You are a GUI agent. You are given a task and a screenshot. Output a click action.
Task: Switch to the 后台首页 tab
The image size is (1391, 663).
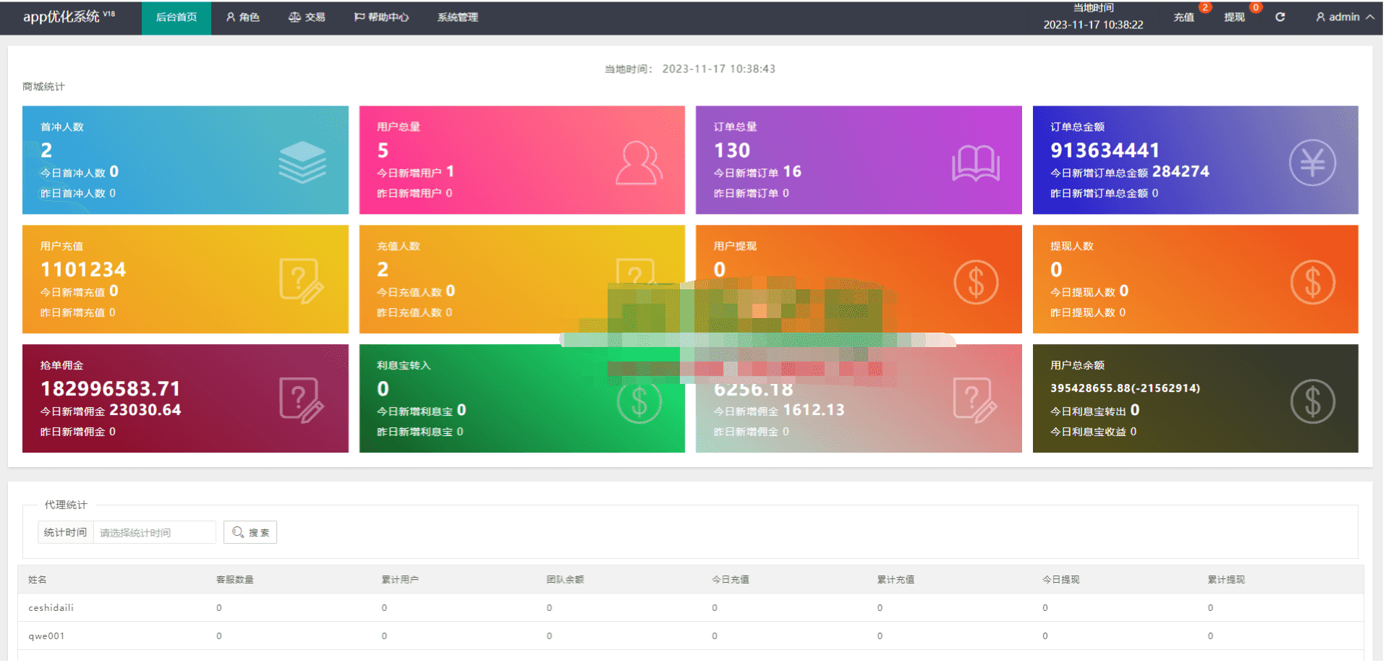(176, 17)
